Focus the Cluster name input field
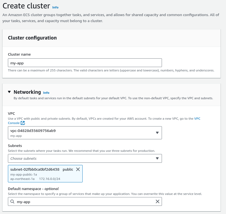 tap(85, 63)
